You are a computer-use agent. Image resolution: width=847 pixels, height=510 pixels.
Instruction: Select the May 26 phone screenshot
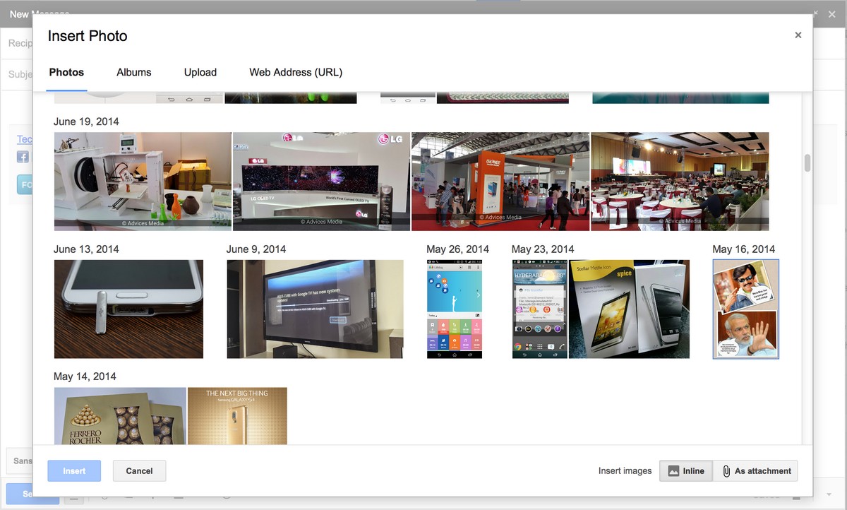(x=455, y=309)
